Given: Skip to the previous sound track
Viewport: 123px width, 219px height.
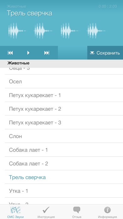Looking at the screenshot, I should click(10, 53).
